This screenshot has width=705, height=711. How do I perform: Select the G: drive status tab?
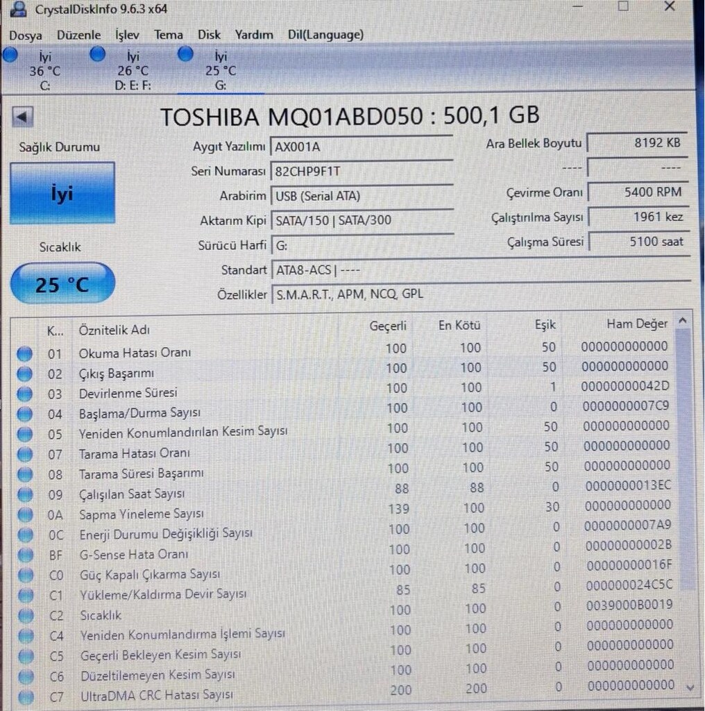click(221, 70)
